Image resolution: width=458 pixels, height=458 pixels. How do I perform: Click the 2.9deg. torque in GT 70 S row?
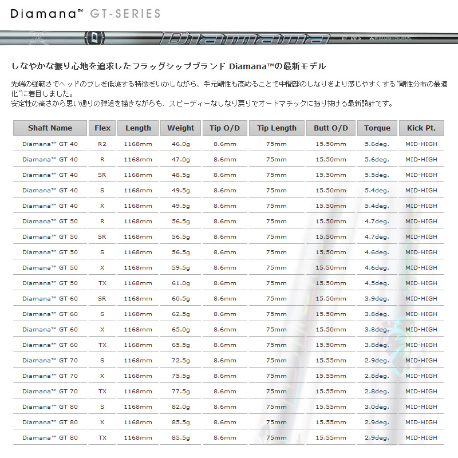377,361
